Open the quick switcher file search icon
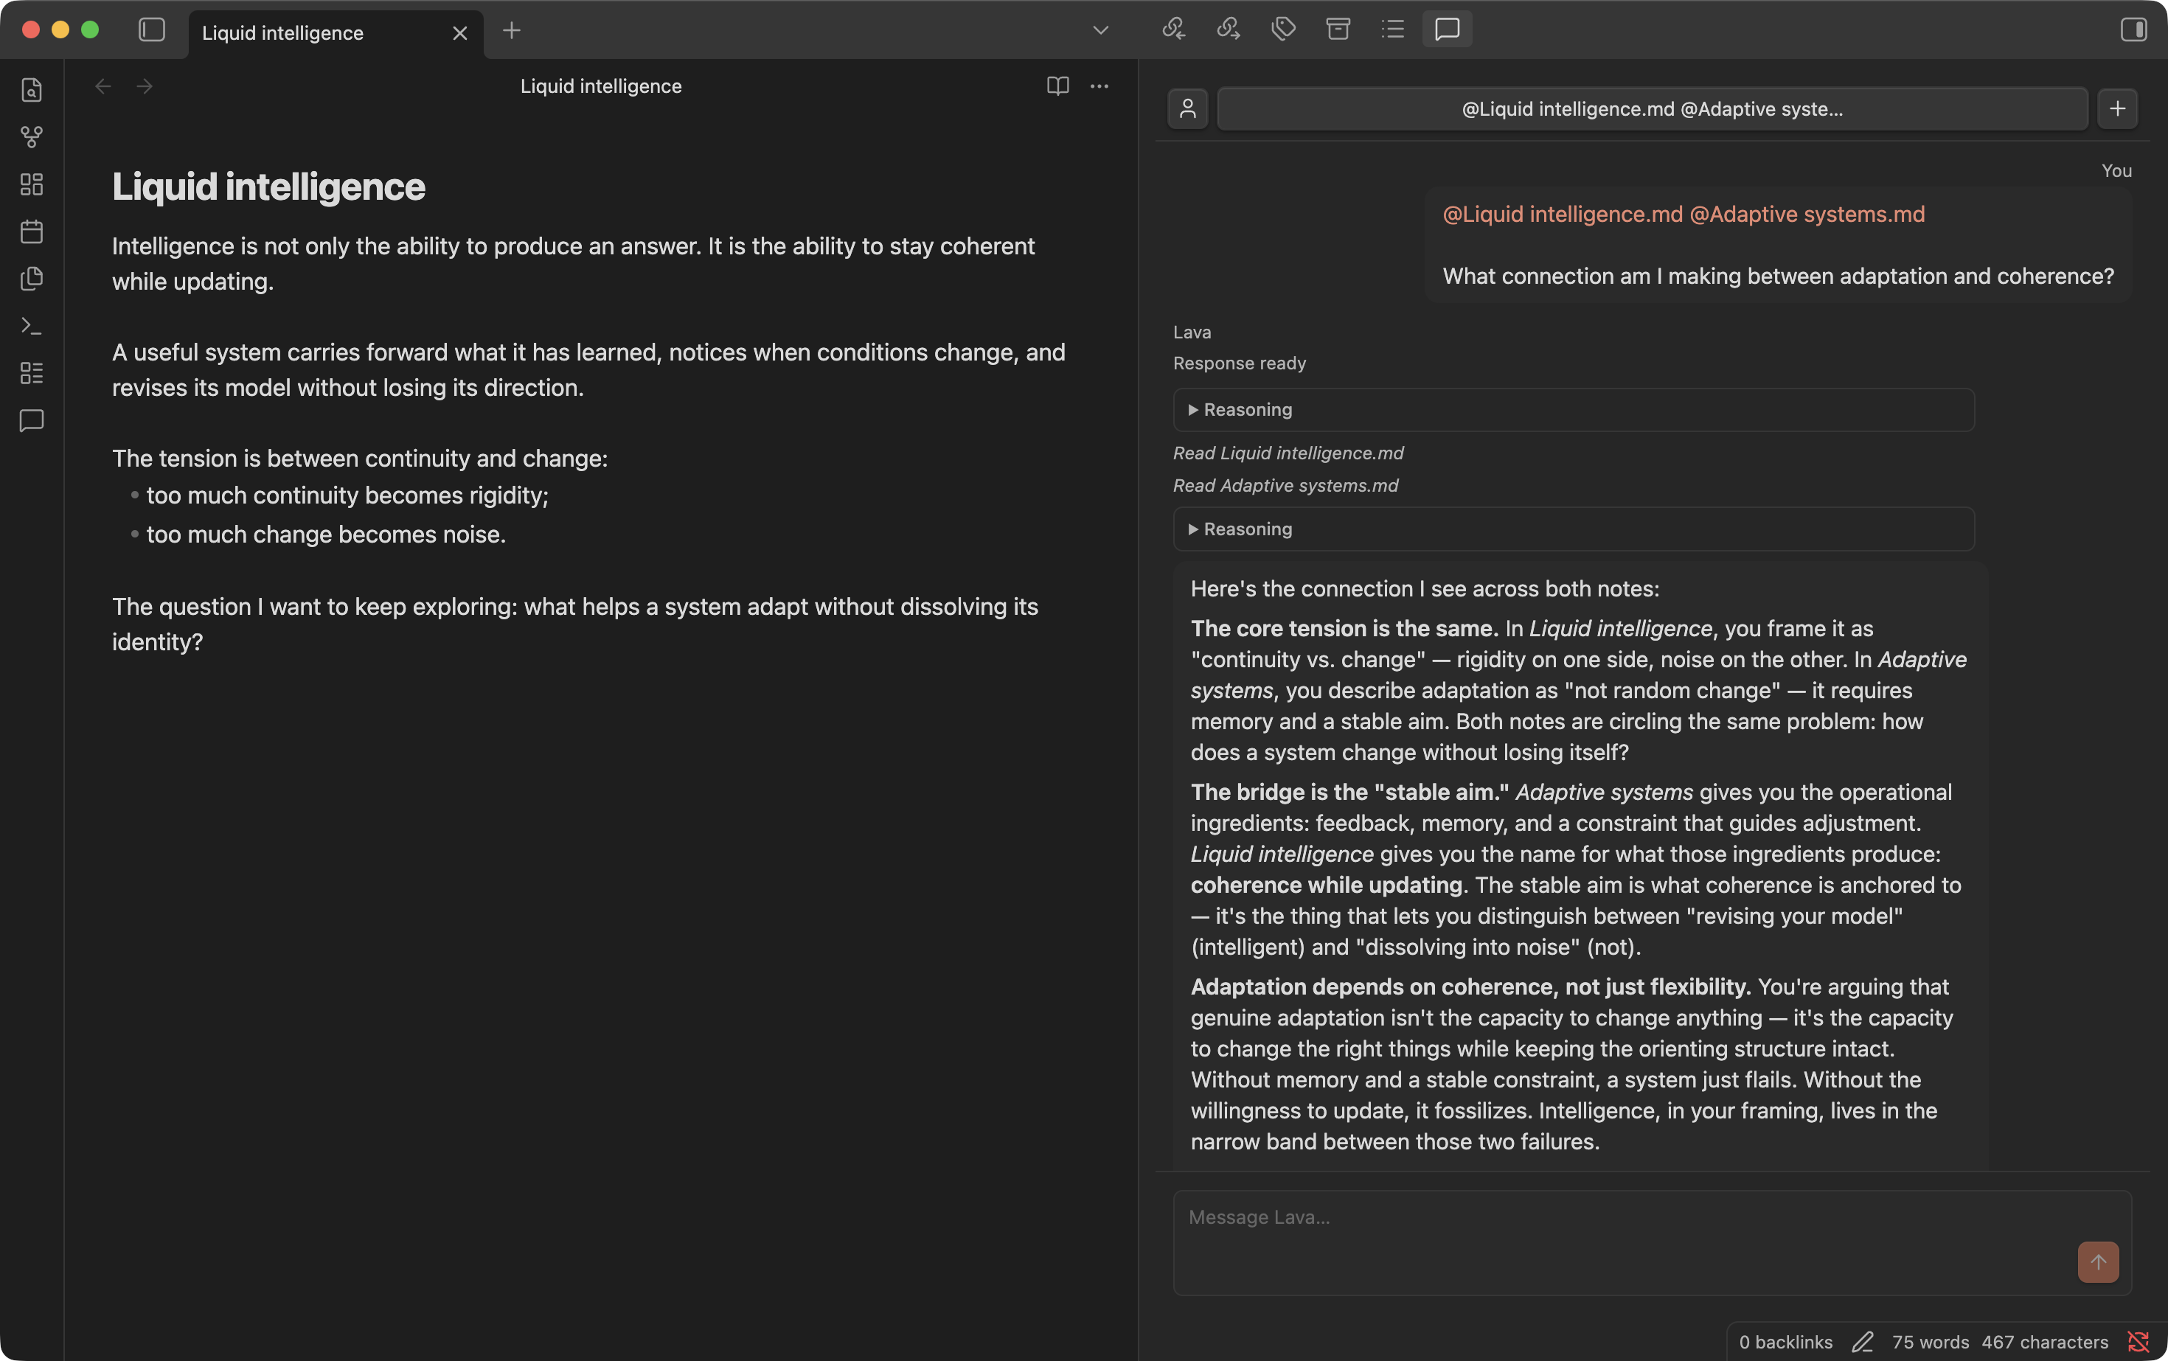Screen dimensions: 2168x1361 (32, 90)
